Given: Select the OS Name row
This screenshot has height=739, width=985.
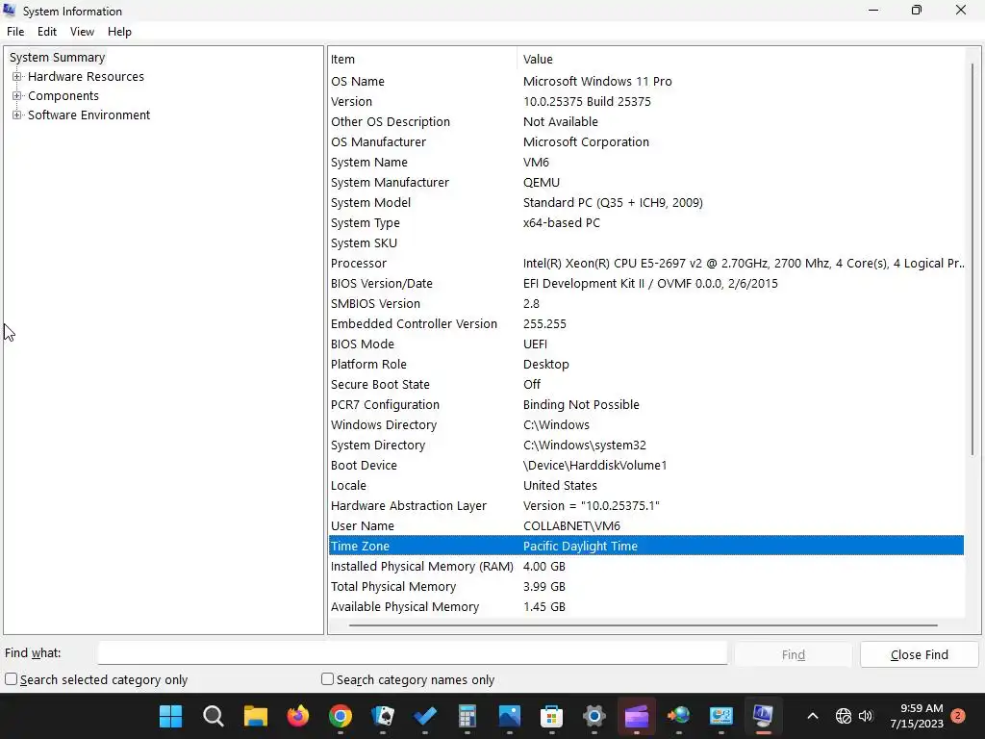Looking at the screenshot, I should [x=646, y=81].
